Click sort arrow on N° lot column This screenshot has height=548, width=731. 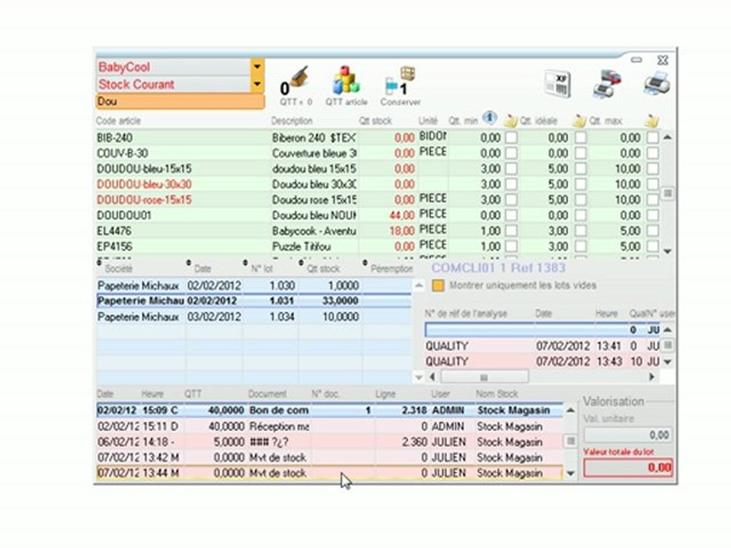click(x=245, y=263)
